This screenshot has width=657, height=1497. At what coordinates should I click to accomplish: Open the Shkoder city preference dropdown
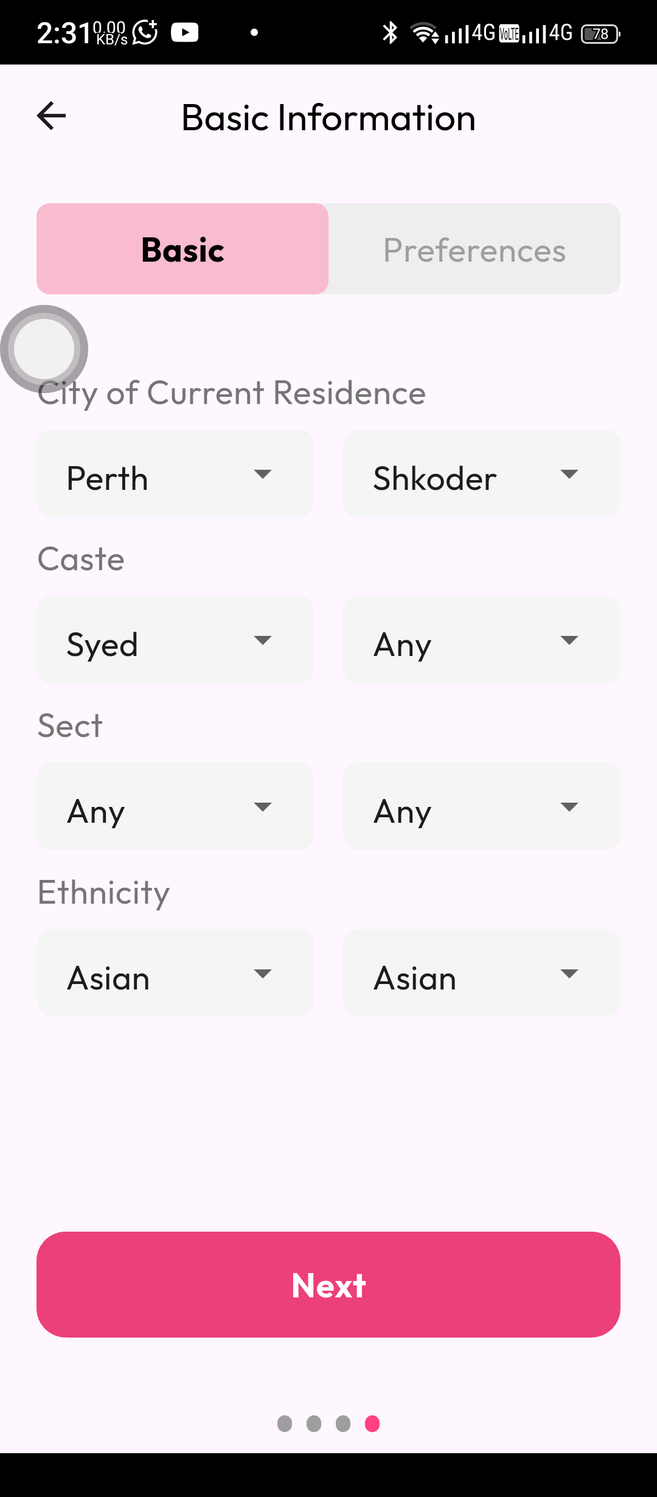482,473
